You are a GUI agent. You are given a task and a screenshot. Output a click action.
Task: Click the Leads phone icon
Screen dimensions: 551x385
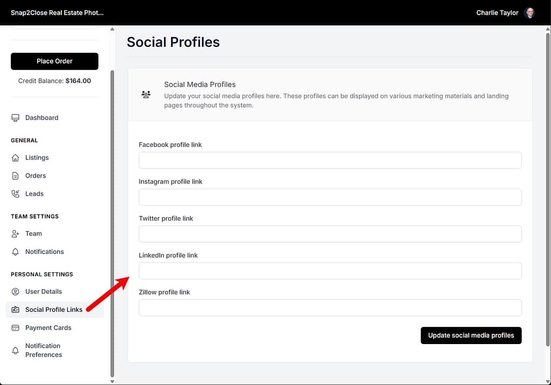pyautogui.click(x=16, y=194)
